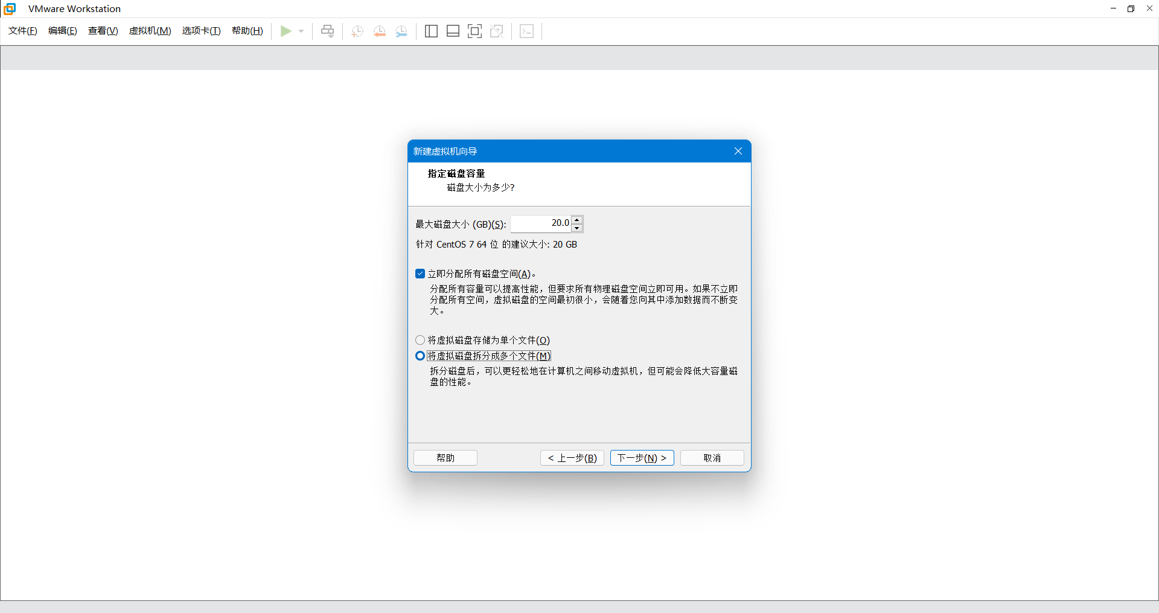The height and width of the screenshot is (613, 1159).
Task: Open the 帮助(H) menu
Action: coord(247,31)
